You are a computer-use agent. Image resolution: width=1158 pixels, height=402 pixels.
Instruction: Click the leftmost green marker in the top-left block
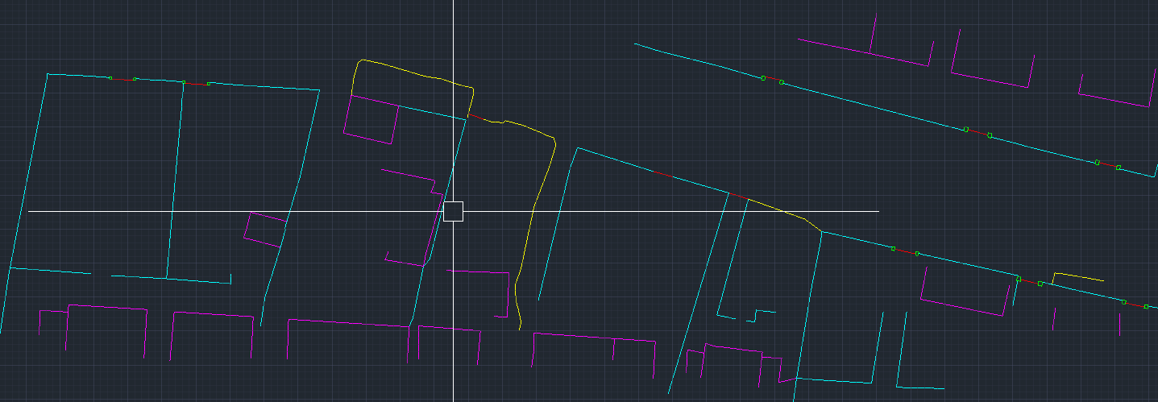coord(110,78)
